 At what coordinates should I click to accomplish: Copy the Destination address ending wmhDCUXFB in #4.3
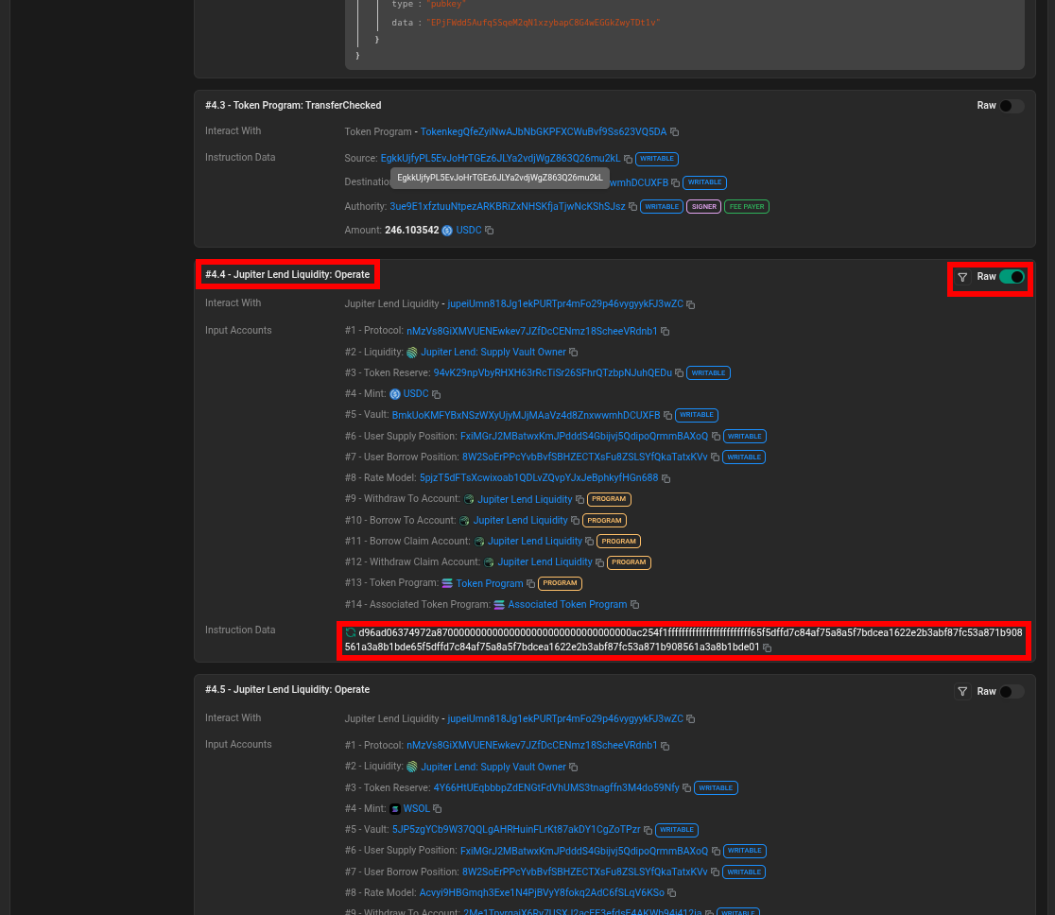click(676, 183)
